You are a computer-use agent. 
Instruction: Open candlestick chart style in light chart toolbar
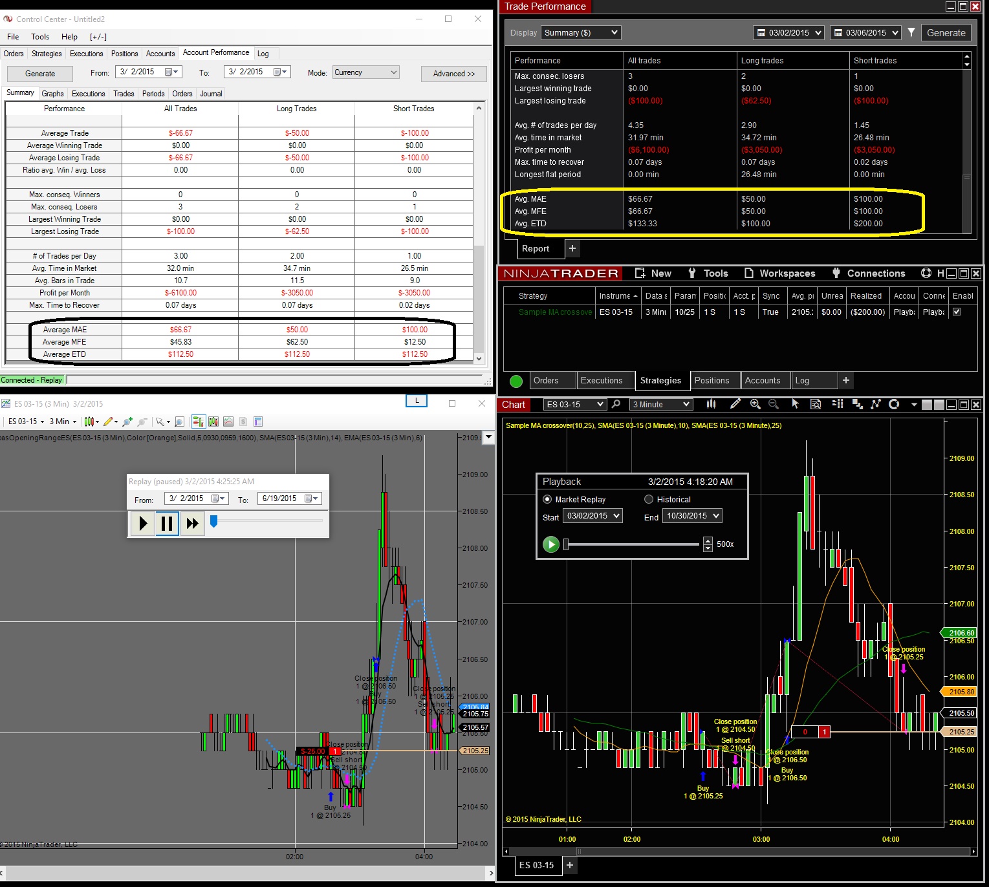(91, 422)
